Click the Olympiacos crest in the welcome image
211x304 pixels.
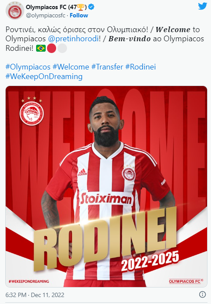coord(31,112)
